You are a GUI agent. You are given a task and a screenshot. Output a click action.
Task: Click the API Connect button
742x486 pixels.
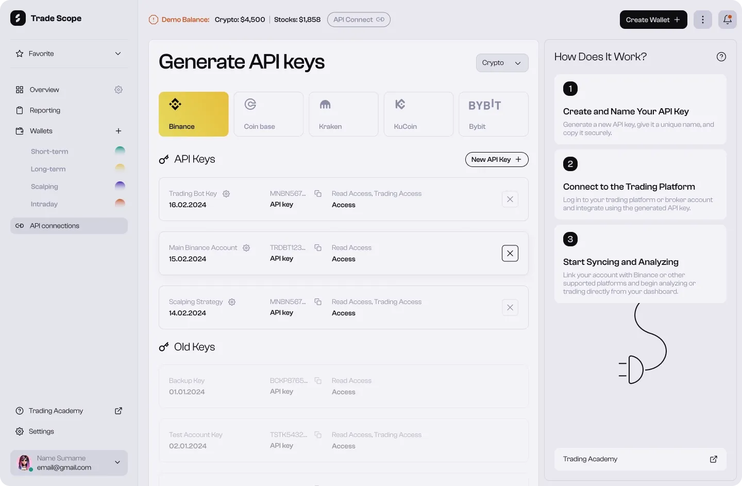tap(359, 20)
